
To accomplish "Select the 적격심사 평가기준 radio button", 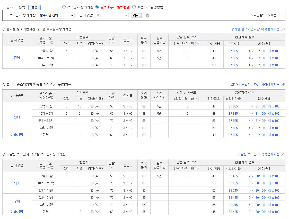I will [64, 7].
